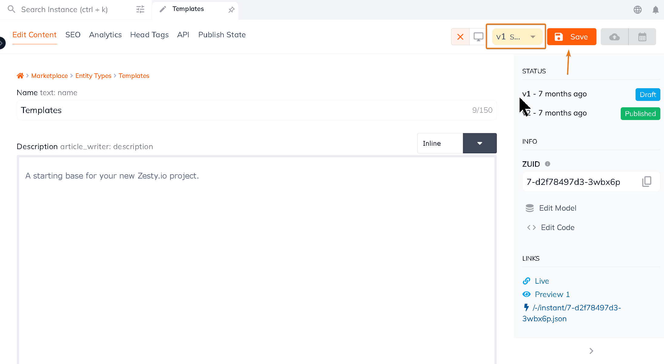Click the Edit Code icon

[531, 227]
